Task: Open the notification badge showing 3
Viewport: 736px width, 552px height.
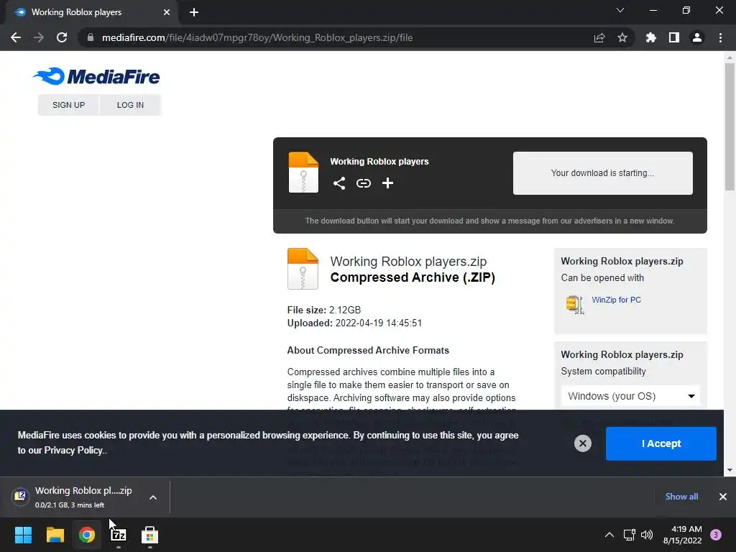Action: tap(716, 535)
